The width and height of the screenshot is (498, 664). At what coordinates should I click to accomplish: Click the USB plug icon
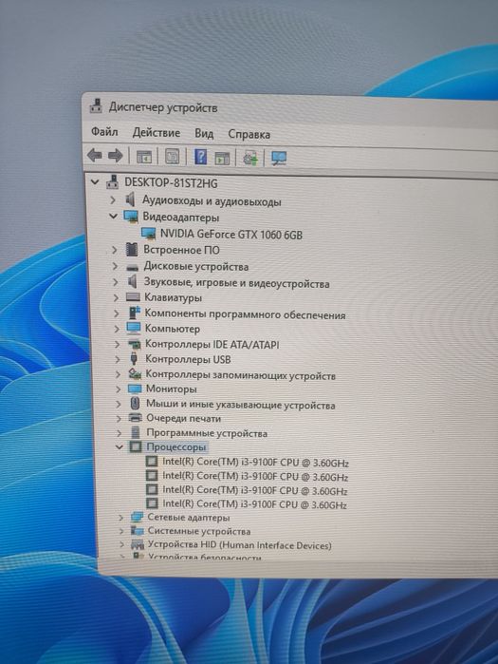click(134, 359)
